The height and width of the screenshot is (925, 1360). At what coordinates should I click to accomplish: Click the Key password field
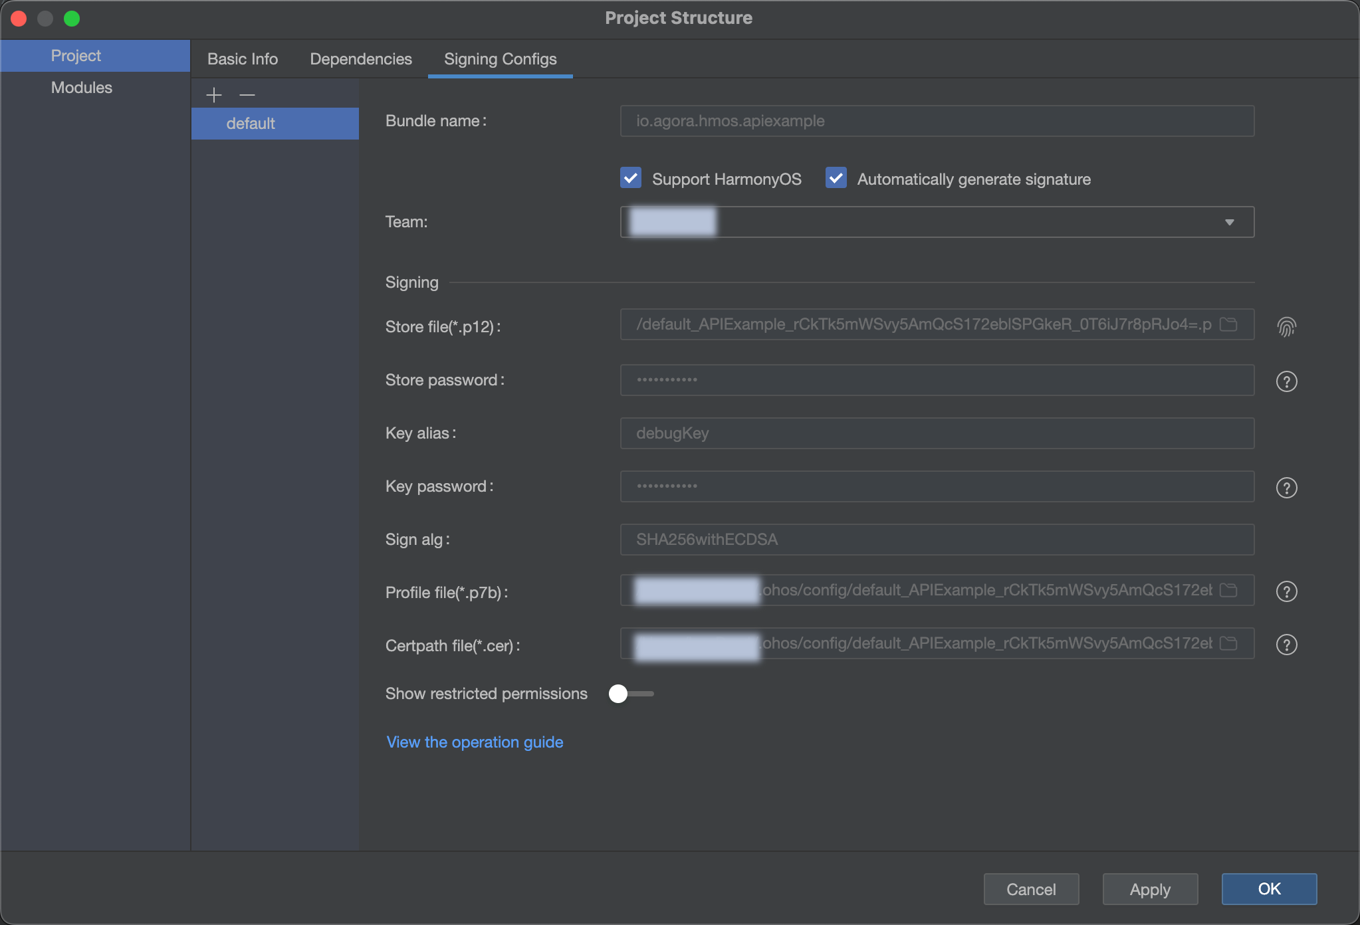(937, 486)
